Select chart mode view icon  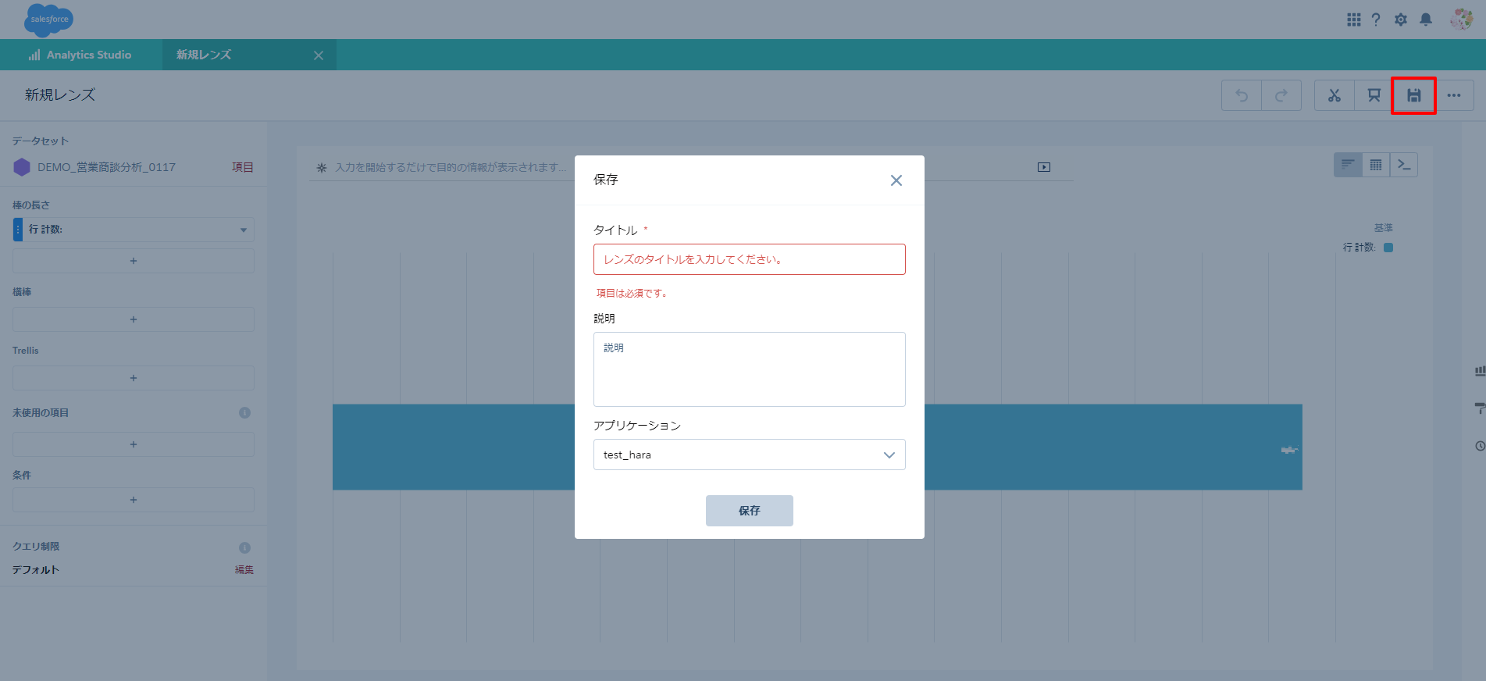1348,165
